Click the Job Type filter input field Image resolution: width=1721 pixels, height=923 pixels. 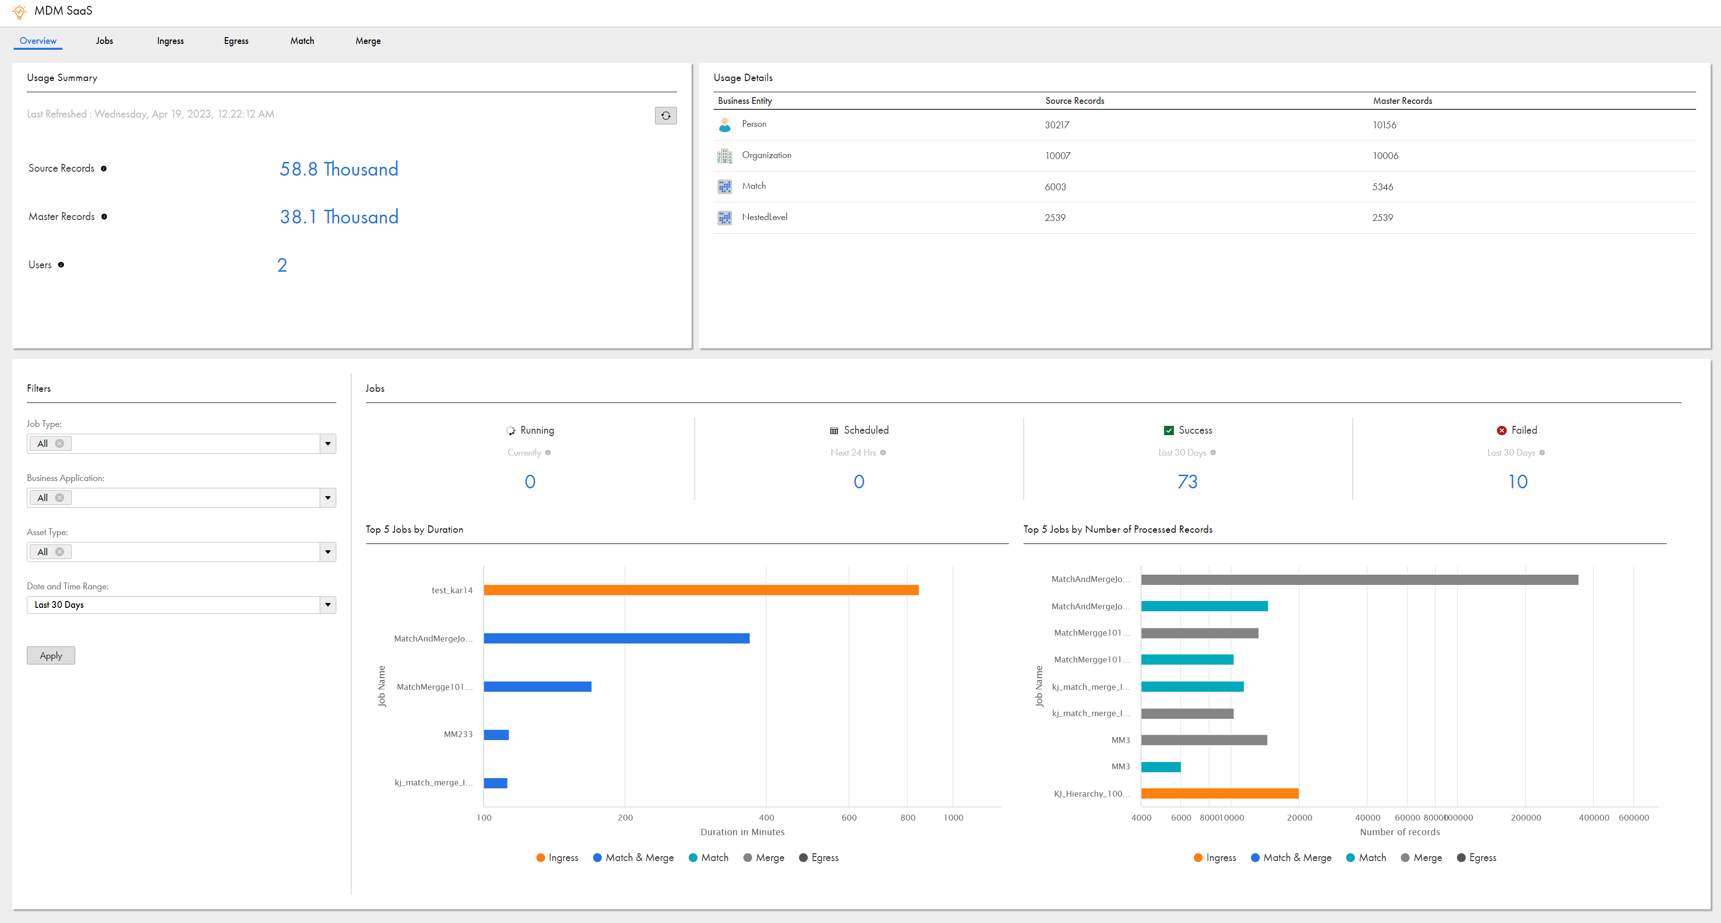(181, 443)
